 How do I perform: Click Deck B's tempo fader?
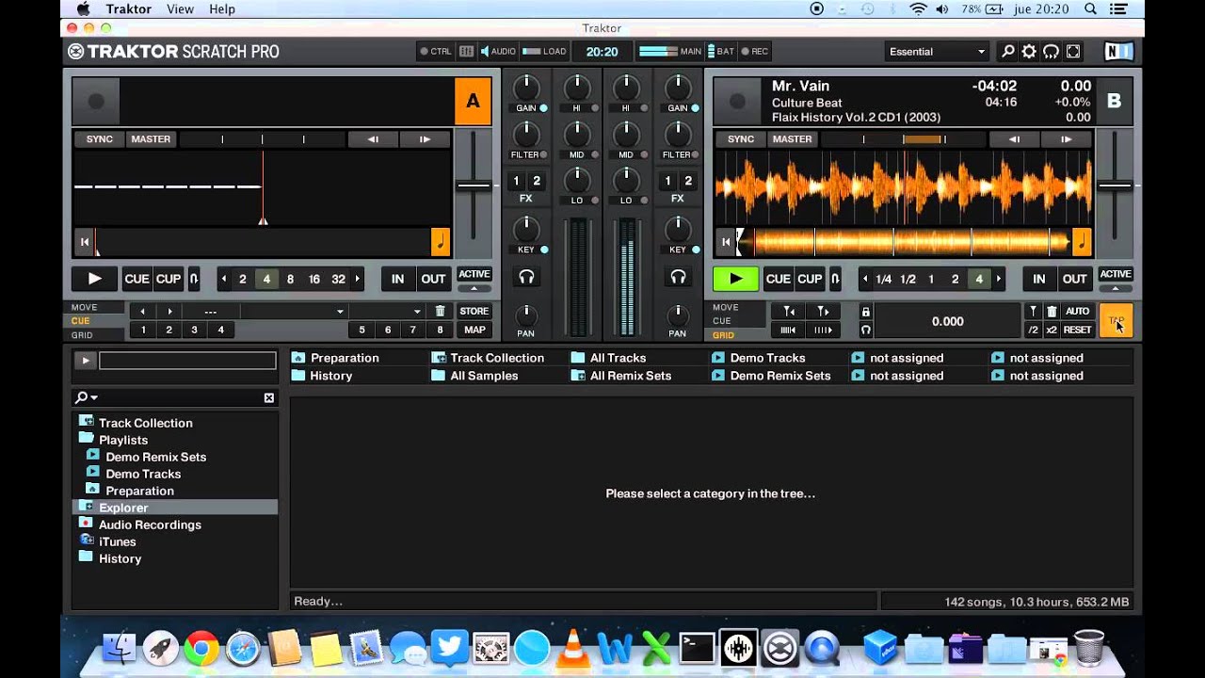pyautogui.click(x=1115, y=186)
